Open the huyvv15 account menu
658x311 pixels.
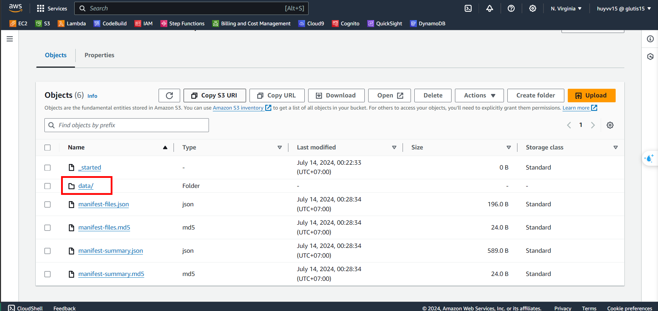click(x=624, y=8)
